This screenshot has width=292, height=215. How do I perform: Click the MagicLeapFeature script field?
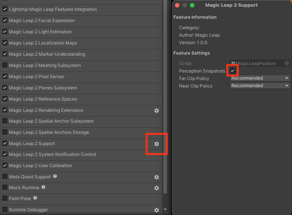[260, 63]
